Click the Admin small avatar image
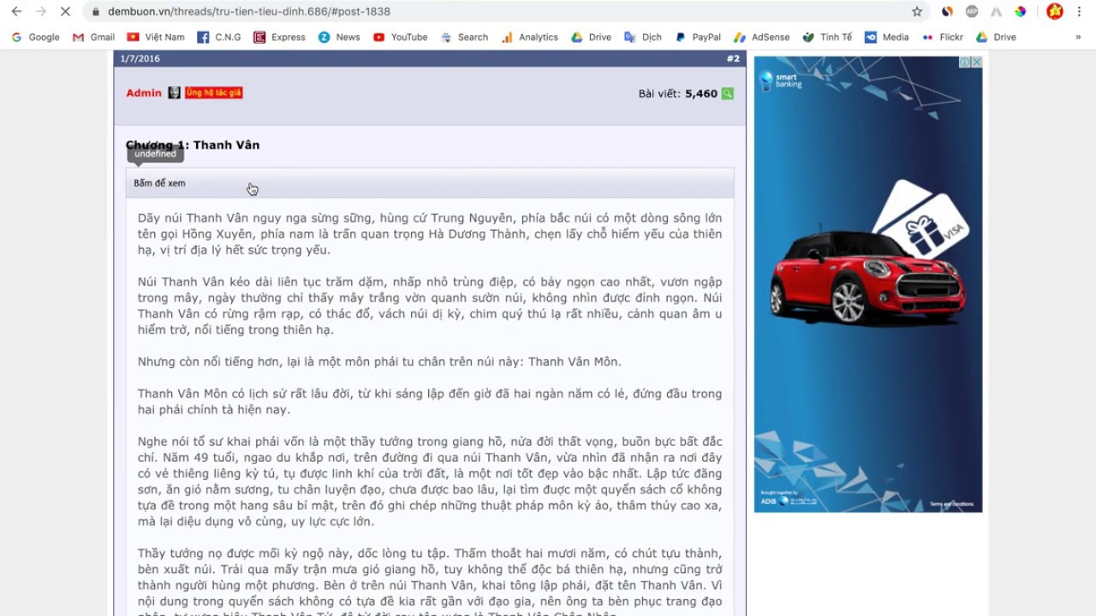This screenshot has height=616, width=1096. point(174,92)
